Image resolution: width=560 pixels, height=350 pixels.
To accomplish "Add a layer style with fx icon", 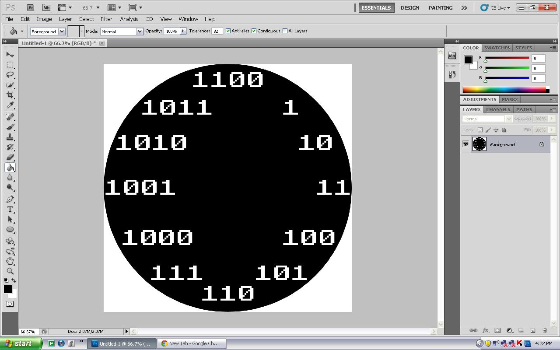I will click(485, 330).
